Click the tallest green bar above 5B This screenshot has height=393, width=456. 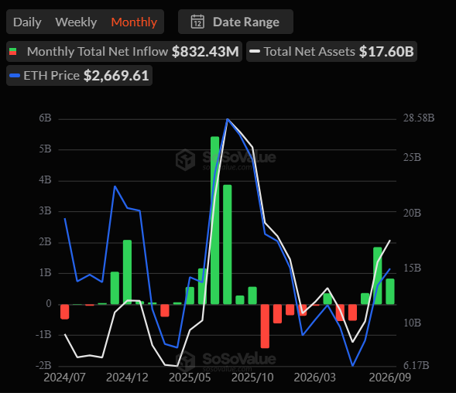click(215, 220)
